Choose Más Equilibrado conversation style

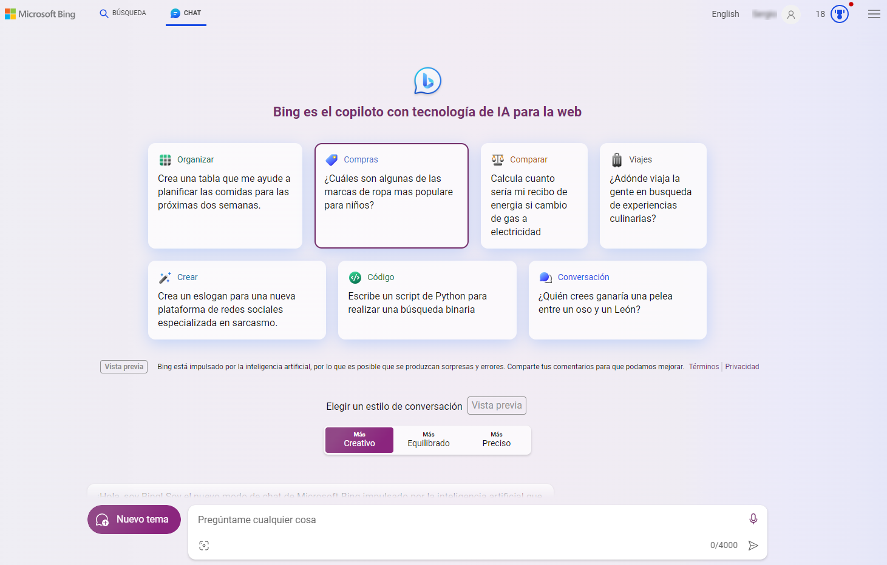tap(429, 440)
